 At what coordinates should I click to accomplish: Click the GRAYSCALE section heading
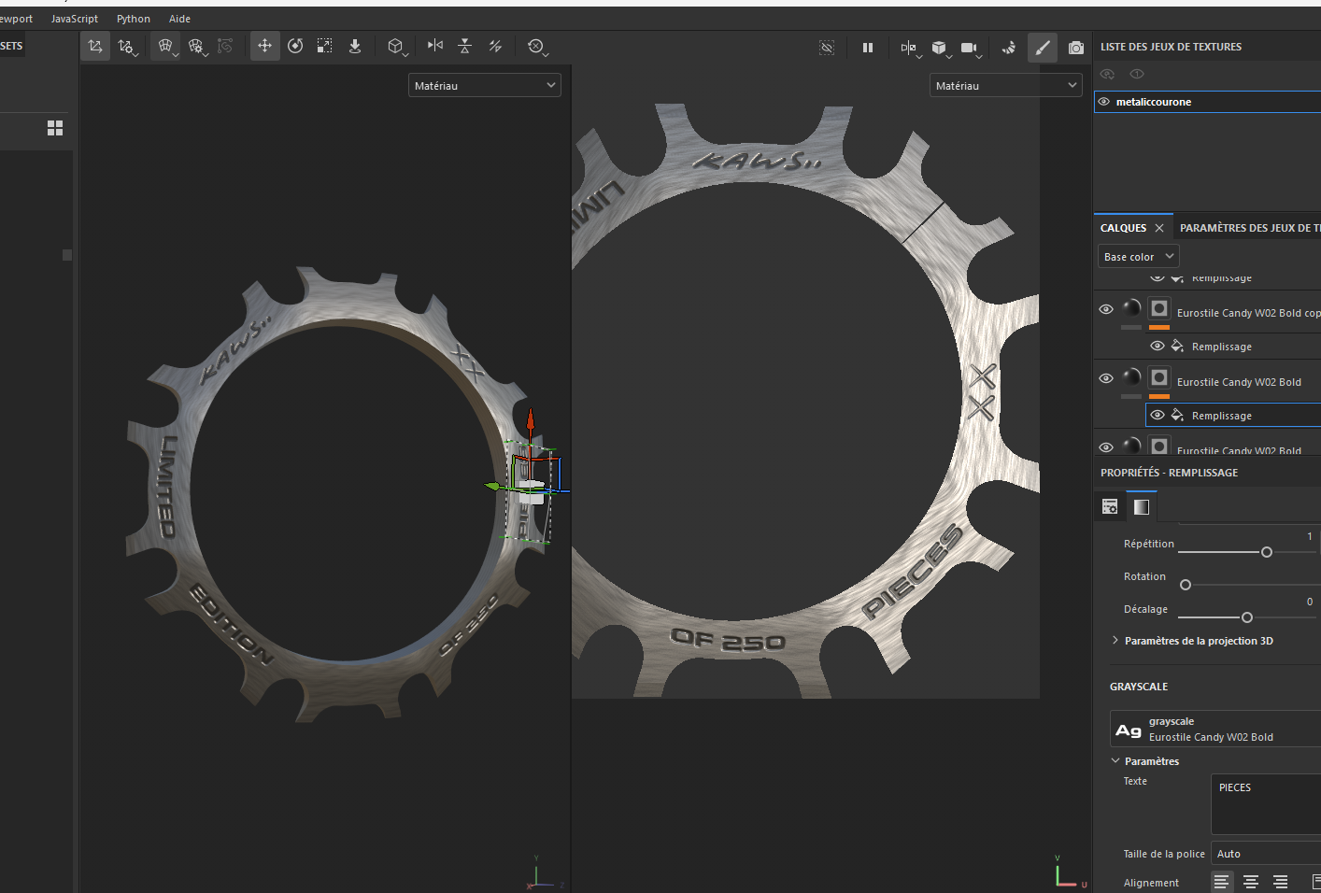1139,687
